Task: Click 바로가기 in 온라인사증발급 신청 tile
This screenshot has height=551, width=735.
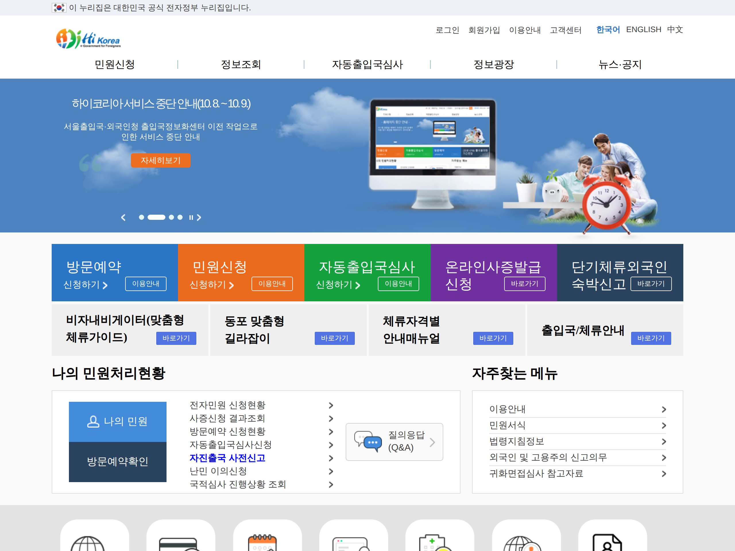Action: [525, 284]
